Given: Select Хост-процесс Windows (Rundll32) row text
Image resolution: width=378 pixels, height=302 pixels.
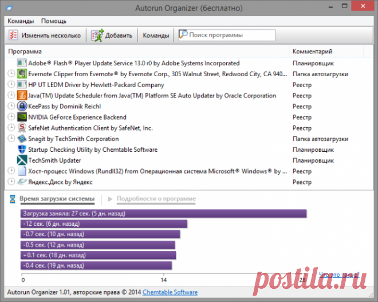Looking at the screenshot, I should coord(157,171).
